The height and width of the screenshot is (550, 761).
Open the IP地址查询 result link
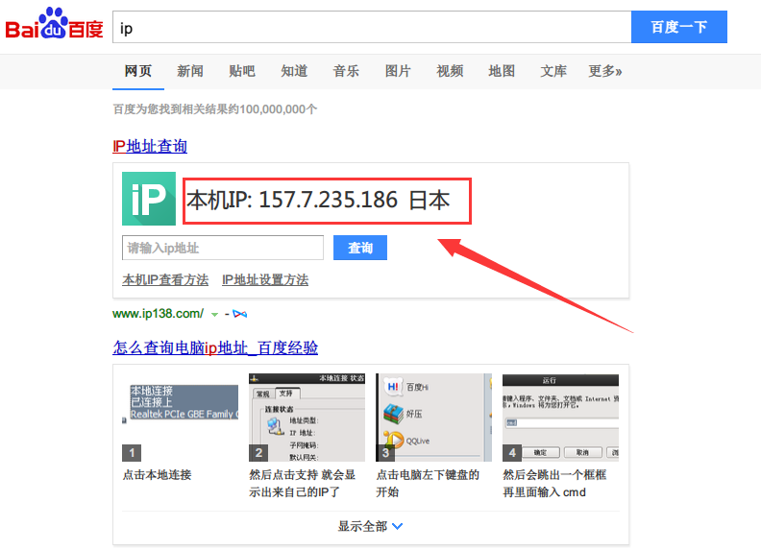click(150, 146)
